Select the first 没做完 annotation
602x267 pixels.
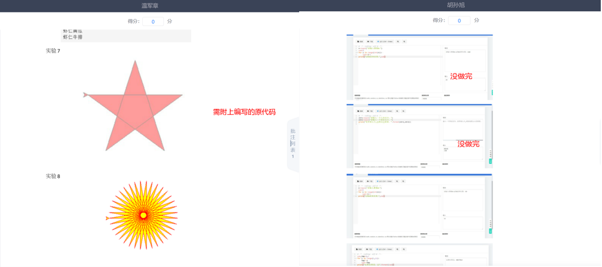(460, 77)
